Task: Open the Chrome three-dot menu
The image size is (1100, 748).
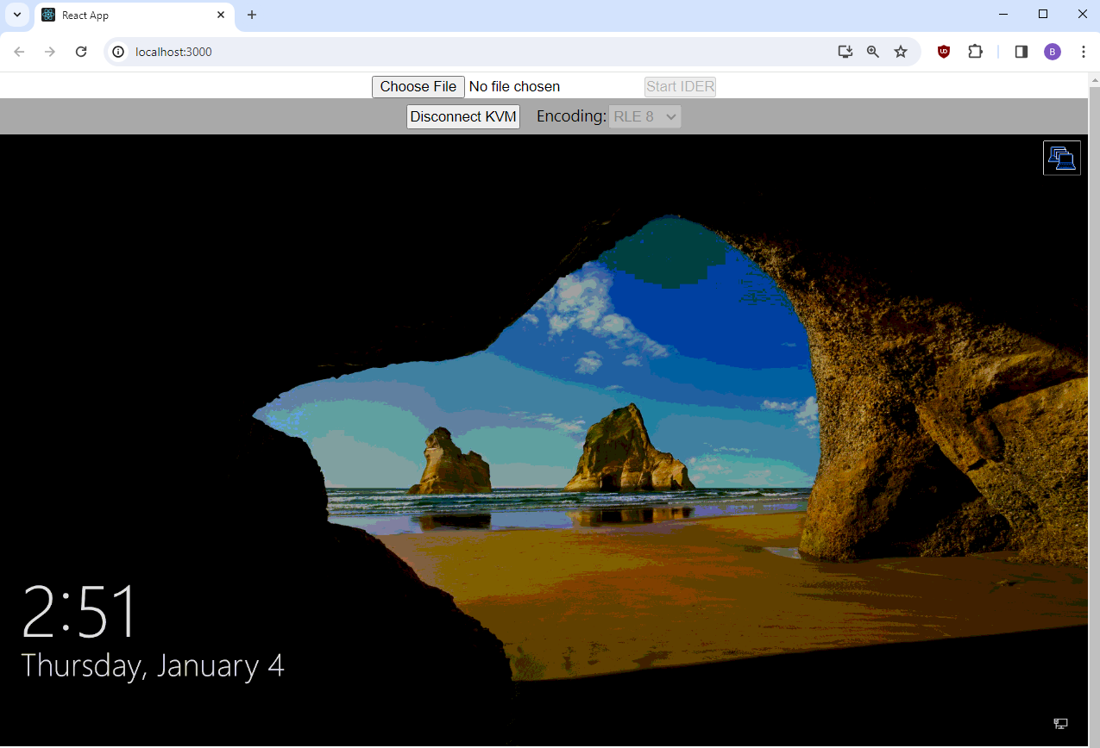Action: (x=1084, y=52)
